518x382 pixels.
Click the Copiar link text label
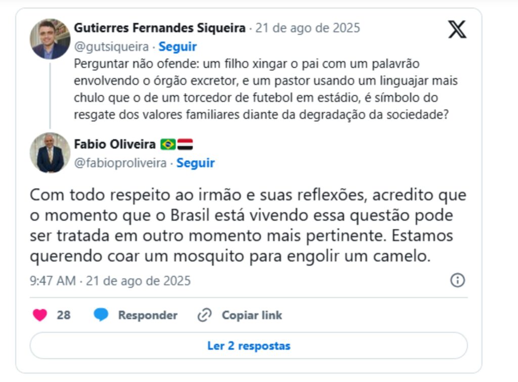coord(252,315)
